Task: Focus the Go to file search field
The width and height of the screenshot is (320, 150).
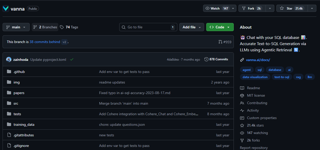Action: [148, 27]
